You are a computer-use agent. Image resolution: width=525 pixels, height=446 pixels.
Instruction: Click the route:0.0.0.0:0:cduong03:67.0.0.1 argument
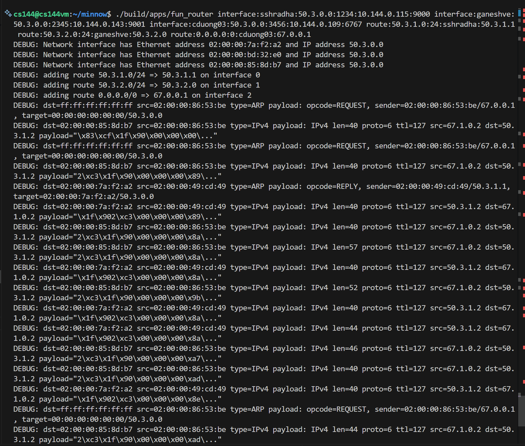[241, 34]
